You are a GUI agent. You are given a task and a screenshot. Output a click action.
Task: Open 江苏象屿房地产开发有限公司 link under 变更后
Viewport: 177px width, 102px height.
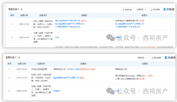click(x=128, y=27)
